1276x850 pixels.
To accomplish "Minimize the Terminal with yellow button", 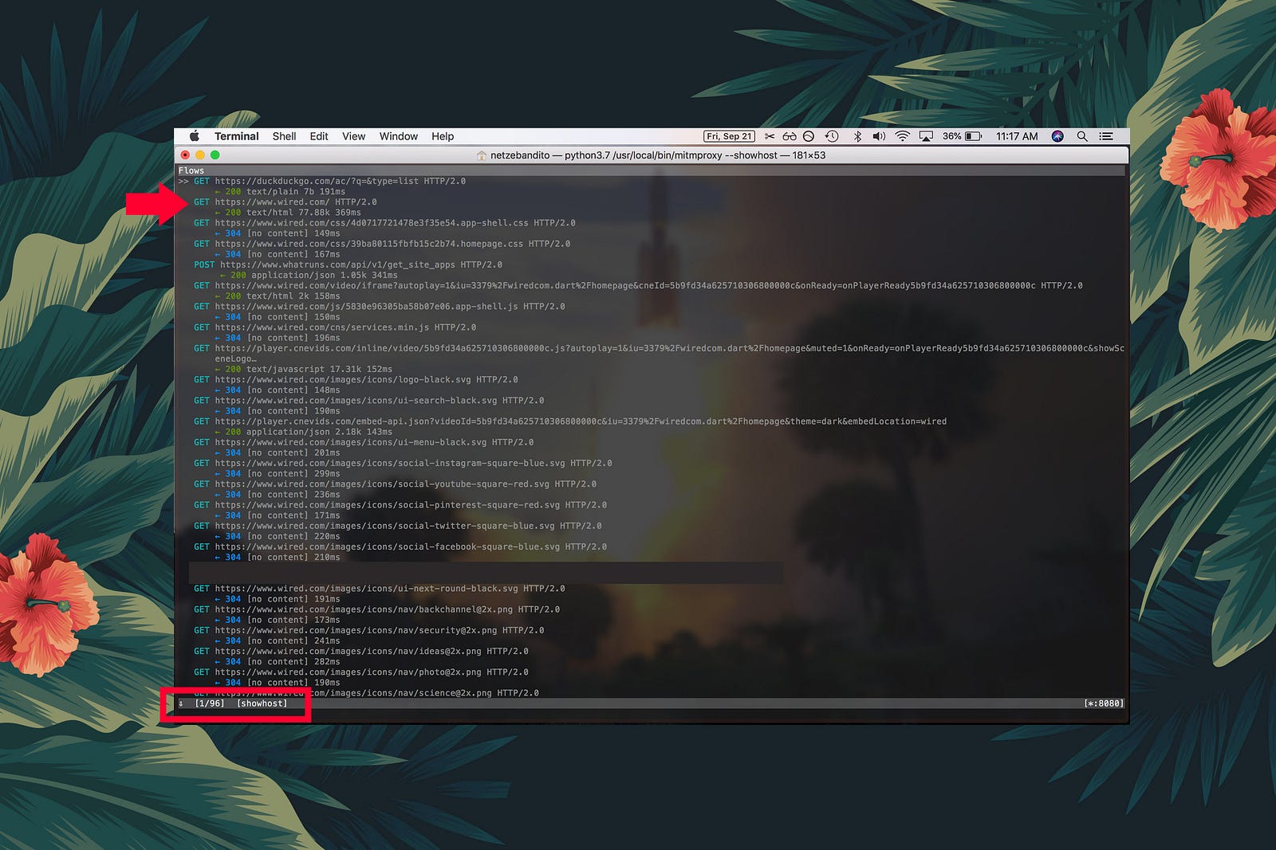I will (x=200, y=155).
